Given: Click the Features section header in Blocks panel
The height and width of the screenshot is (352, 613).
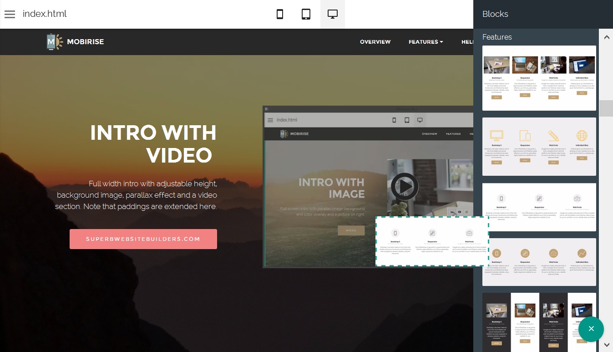Looking at the screenshot, I should 497,37.
